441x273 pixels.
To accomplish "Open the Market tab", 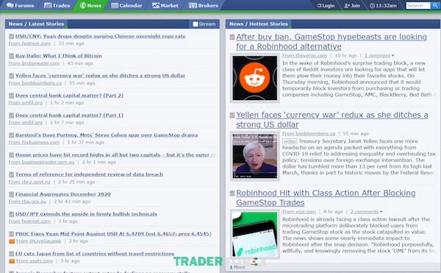I will point(165,5).
